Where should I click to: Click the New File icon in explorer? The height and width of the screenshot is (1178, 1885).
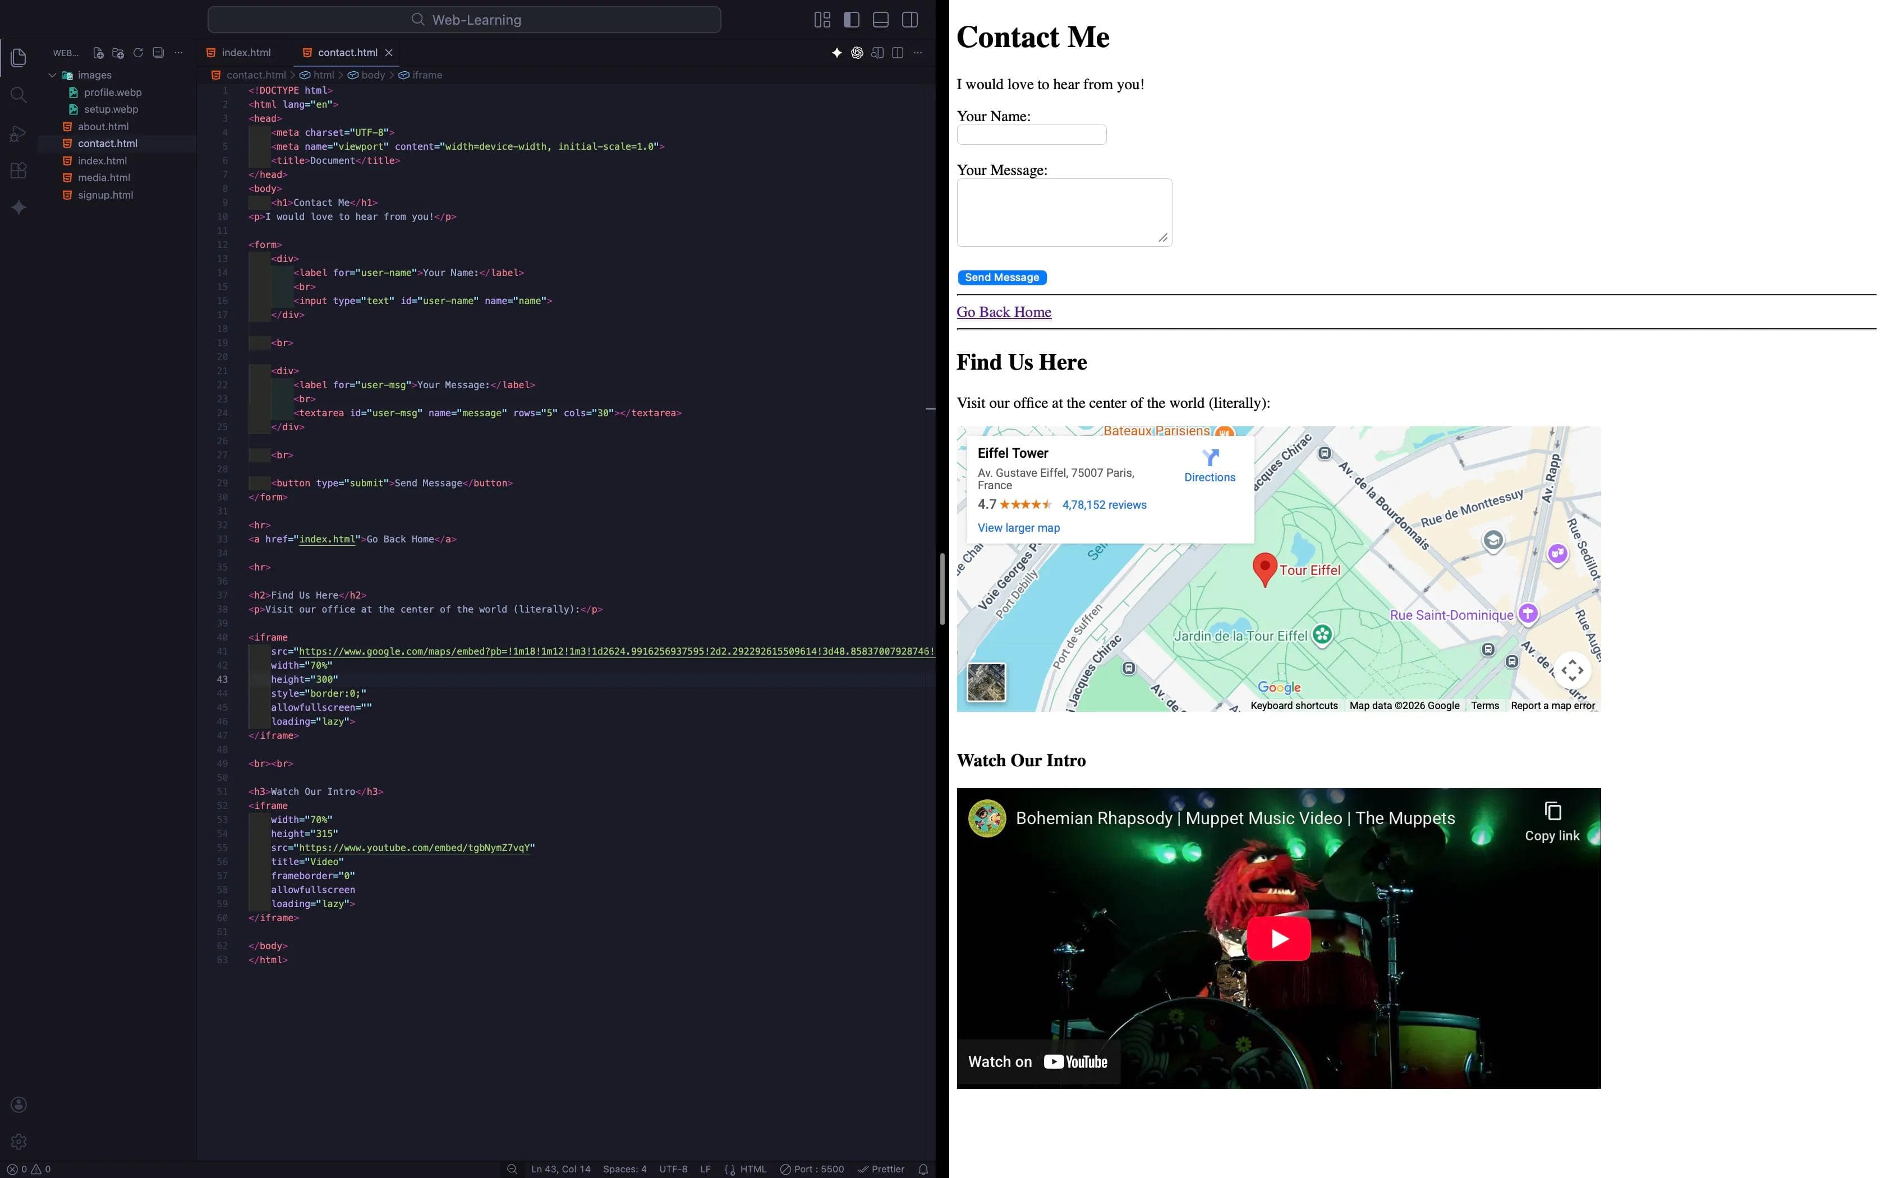coord(98,53)
